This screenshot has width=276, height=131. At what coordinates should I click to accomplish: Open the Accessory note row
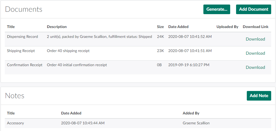16,123
